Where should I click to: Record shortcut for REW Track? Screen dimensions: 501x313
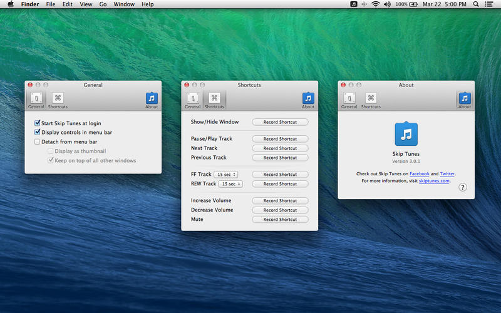280,183
